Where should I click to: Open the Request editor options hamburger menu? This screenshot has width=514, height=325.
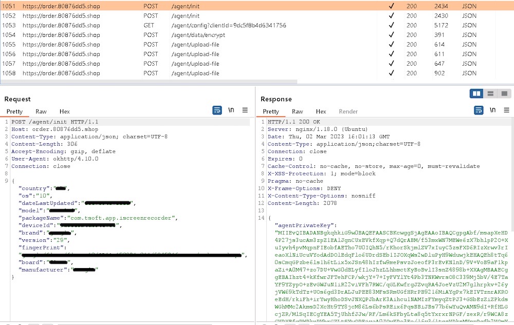[246, 110]
